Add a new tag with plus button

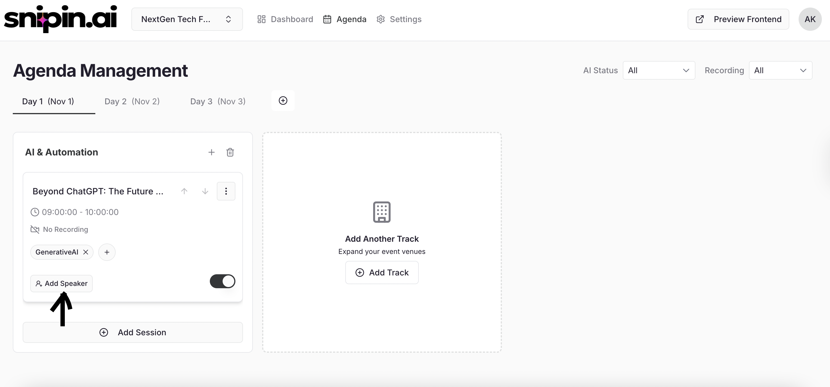[x=107, y=252]
